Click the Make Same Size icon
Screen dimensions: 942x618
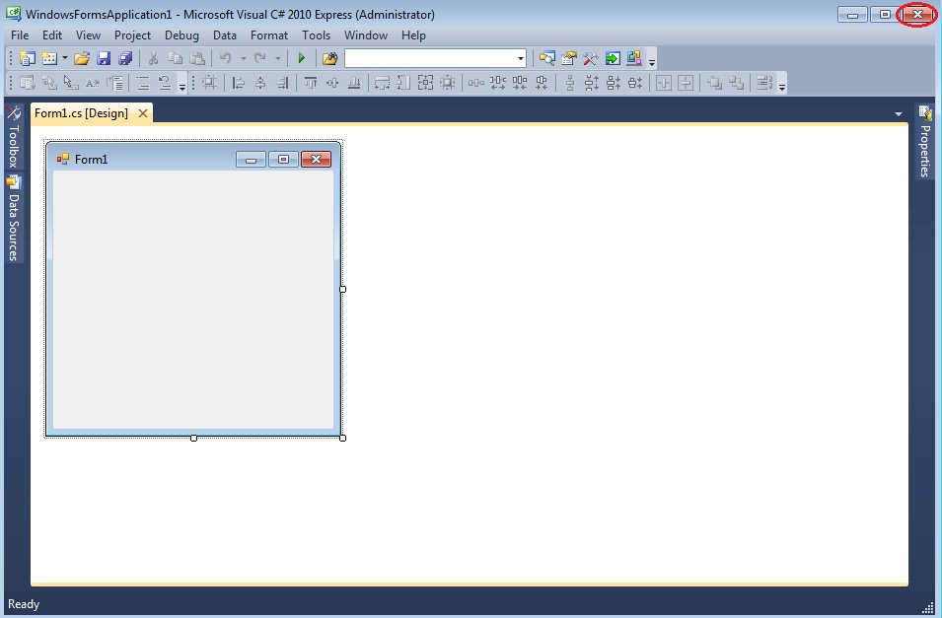425,82
